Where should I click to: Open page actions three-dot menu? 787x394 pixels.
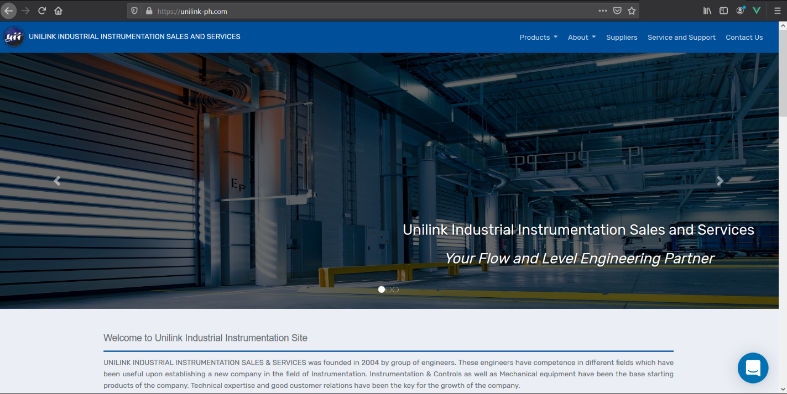tap(603, 10)
